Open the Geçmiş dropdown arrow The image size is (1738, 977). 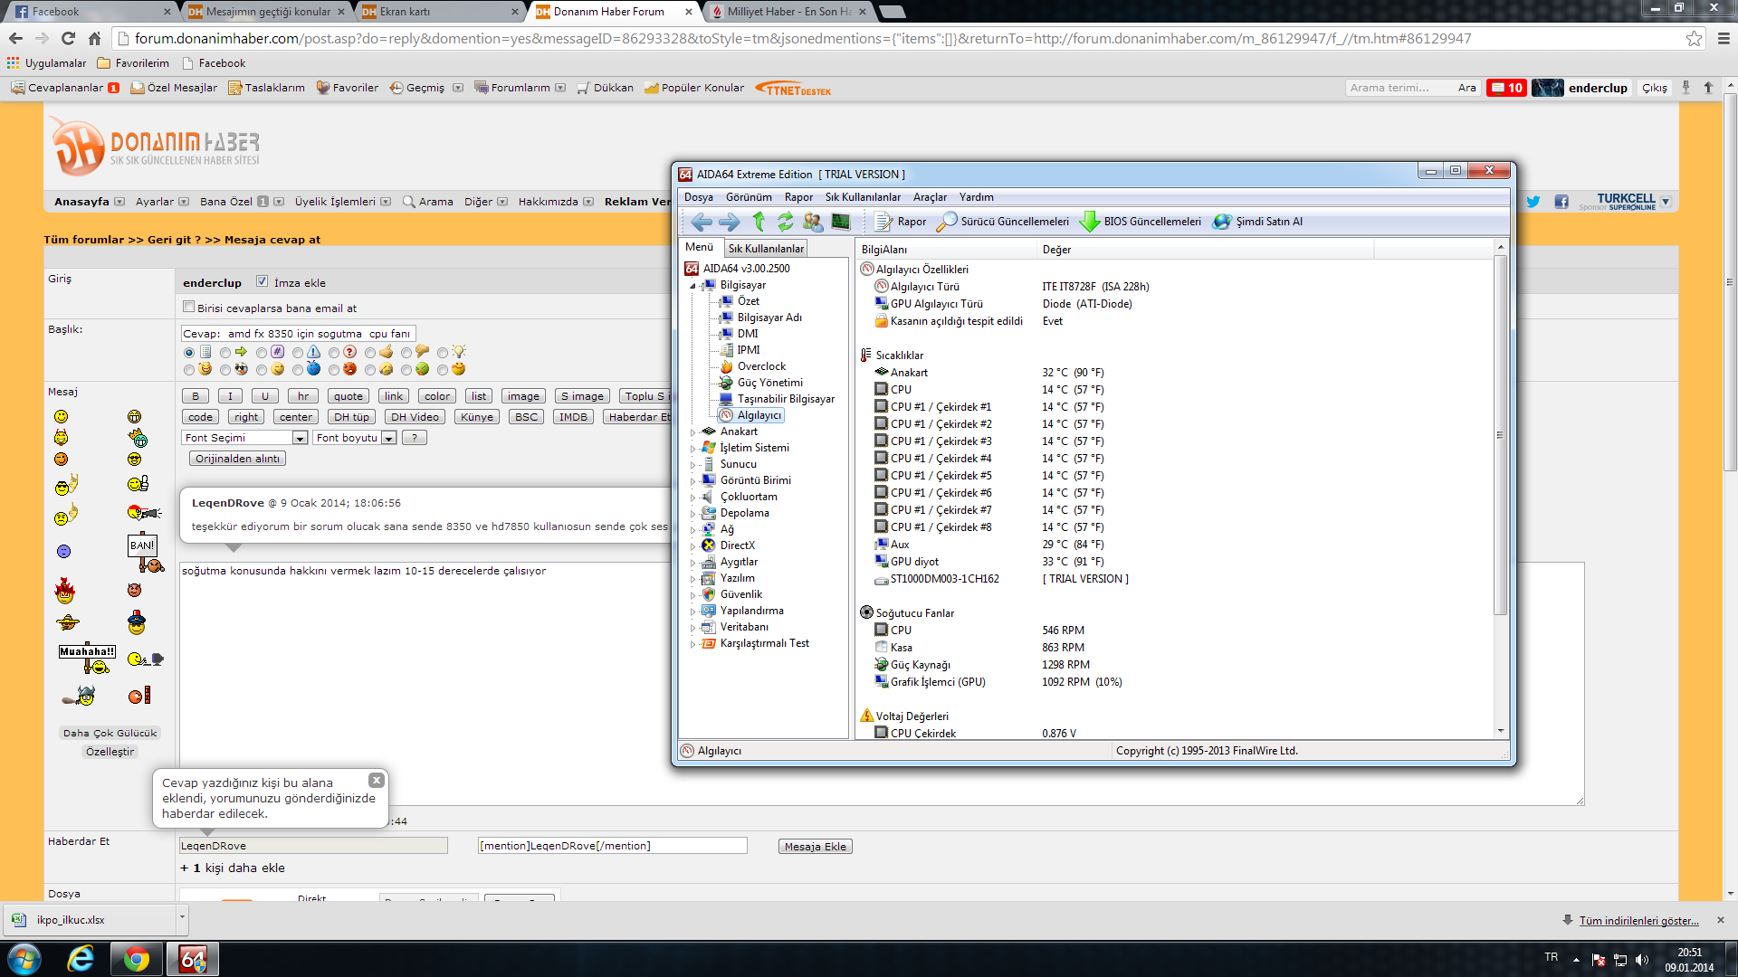[458, 88]
